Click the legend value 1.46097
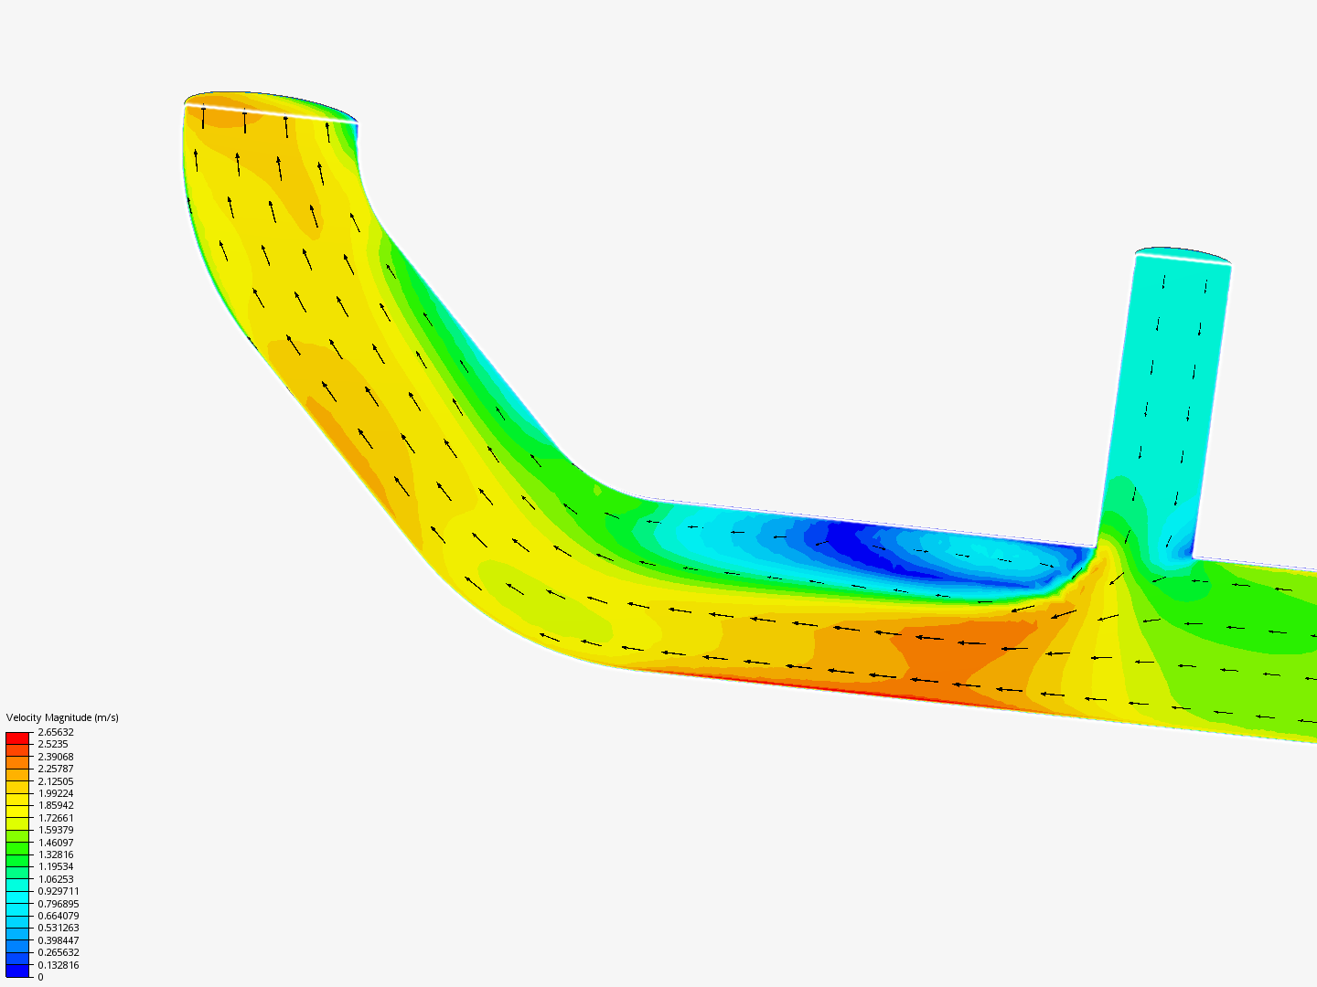1317x987 pixels. pos(56,843)
